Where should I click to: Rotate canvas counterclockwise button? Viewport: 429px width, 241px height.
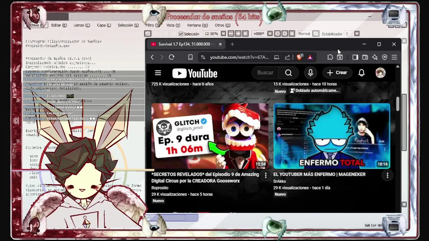pos(277,34)
